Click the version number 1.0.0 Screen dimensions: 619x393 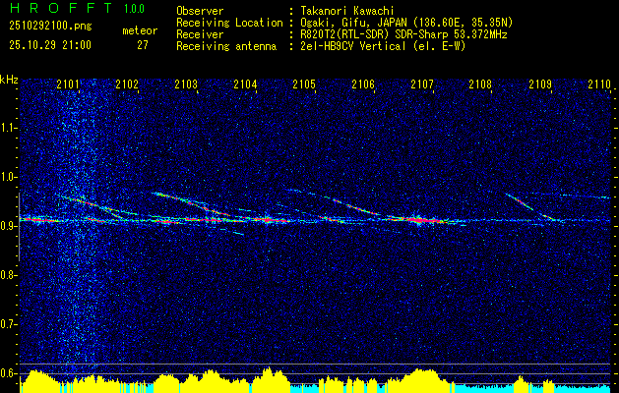coord(134,8)
